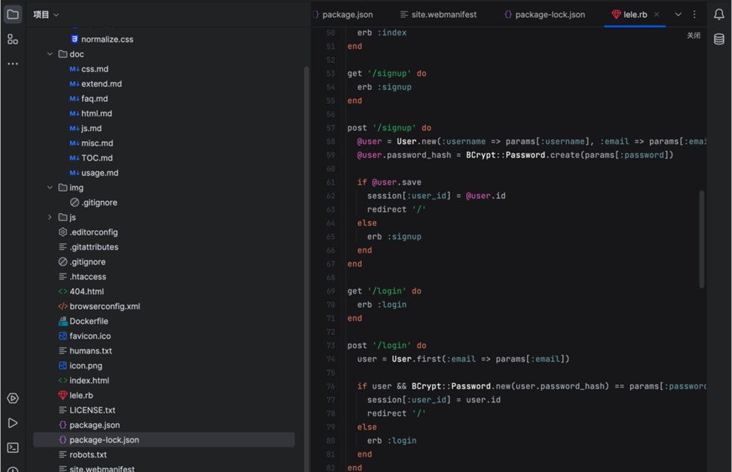Select lele.rb in the project tree
Image resolution: width=732 pixels, height=472 pixels.
[81, 395]
